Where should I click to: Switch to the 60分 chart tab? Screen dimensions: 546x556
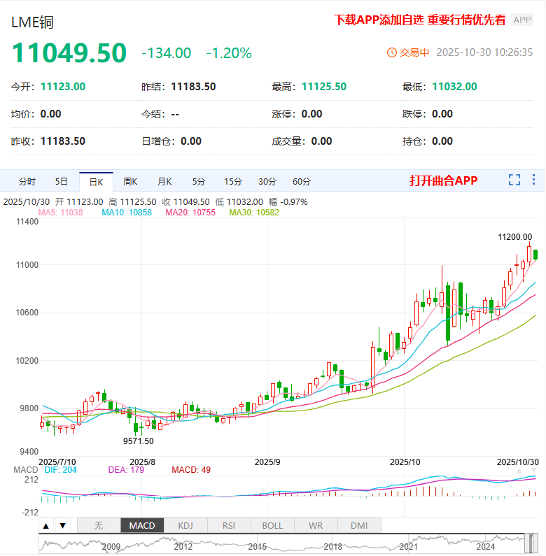(x=302, y=182)
